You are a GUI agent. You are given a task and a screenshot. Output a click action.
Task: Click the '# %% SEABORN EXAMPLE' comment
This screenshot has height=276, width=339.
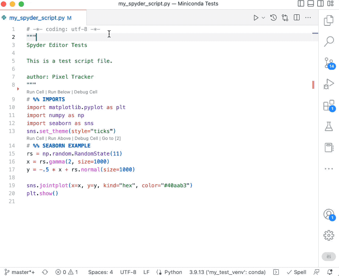58,146
